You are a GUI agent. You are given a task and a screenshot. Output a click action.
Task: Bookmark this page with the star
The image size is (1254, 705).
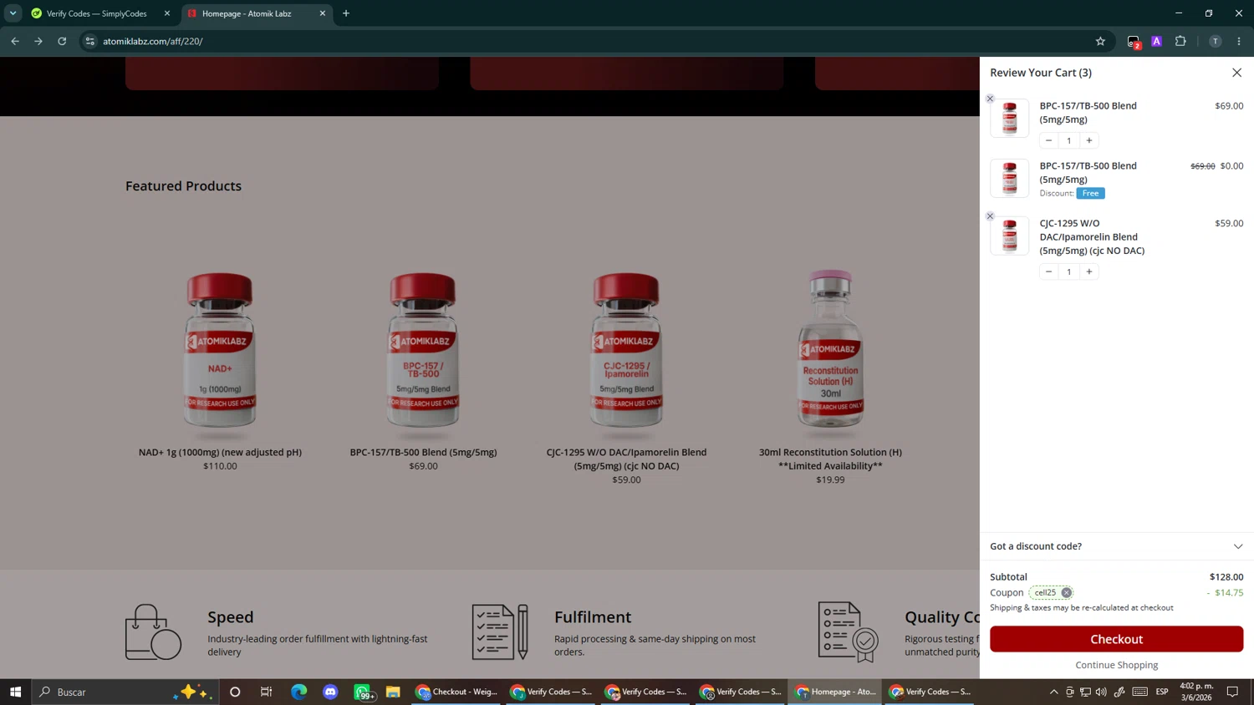(x=1100, y=41)
